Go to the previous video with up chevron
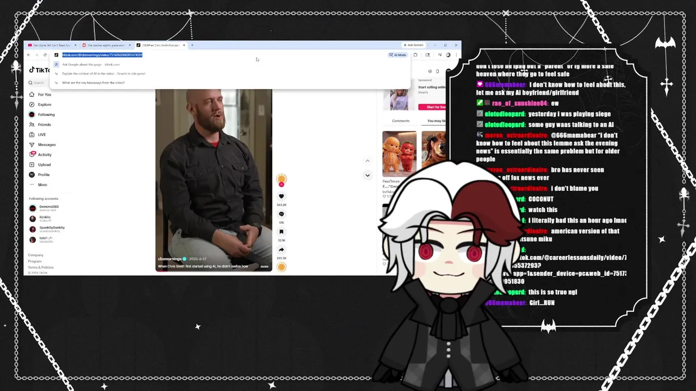The image size is (696, 391). [x=368, y=161]
